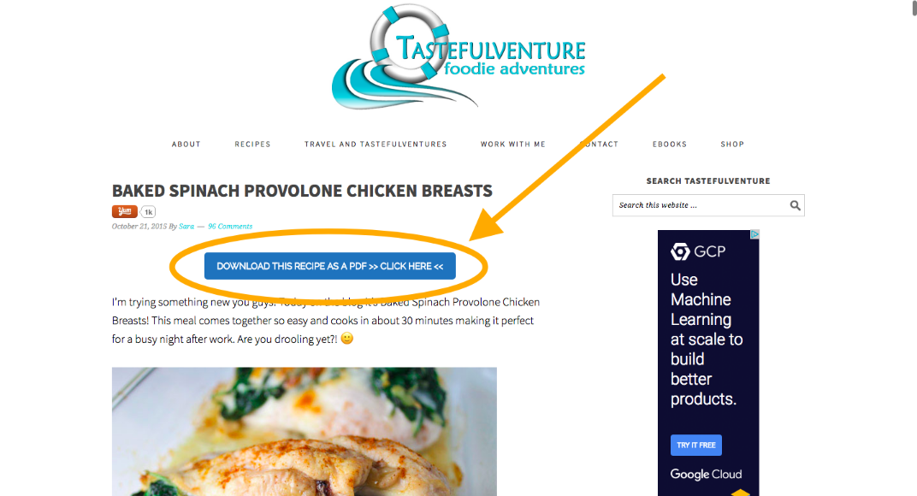
Task: Click the ad info icon on GCP ad
Action: pyautogui.click(x=755, y=234)
